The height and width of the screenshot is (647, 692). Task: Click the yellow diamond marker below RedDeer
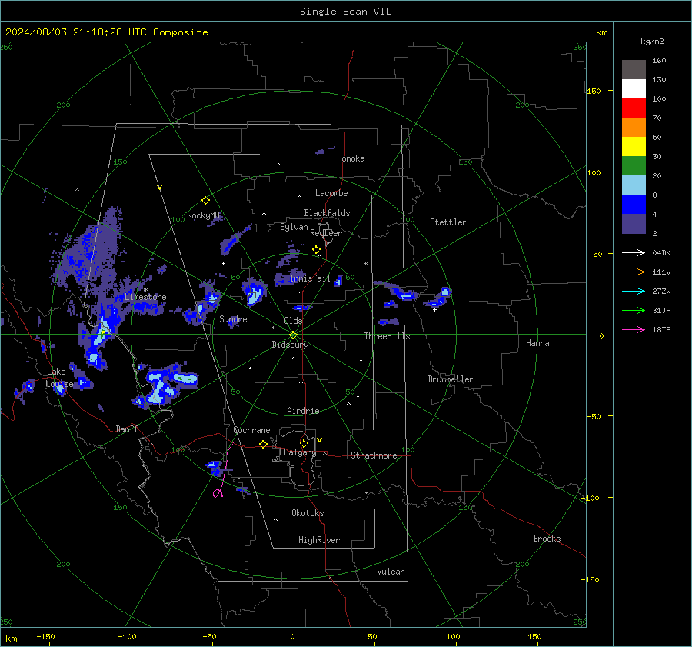pos(316,250)
